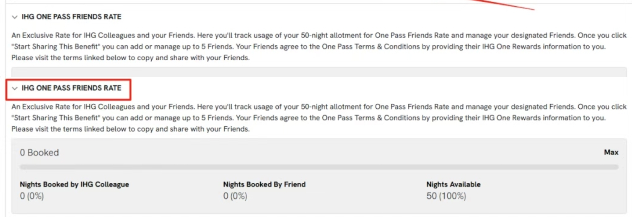Select the "Nights Booked By Friend" label
Image resolution: width=632 pixels, height=217 pixels.
point(264,184)
